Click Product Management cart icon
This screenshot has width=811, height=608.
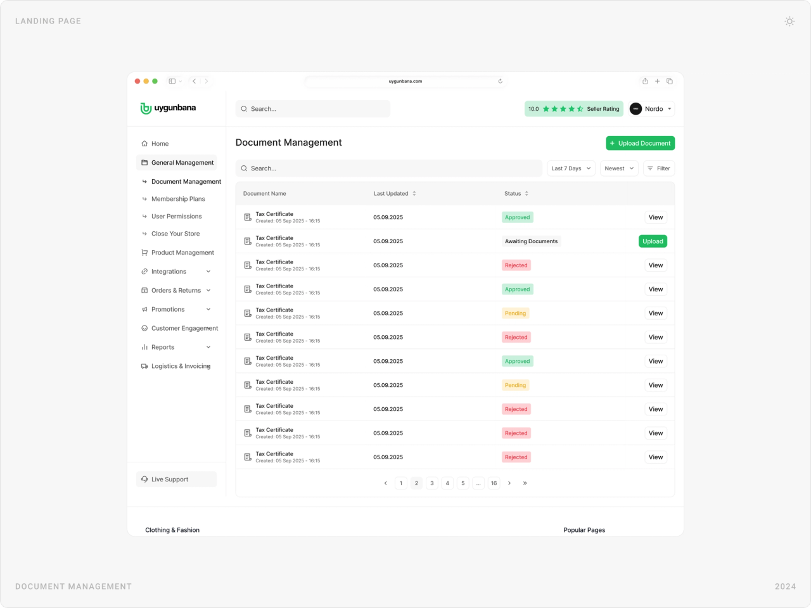click(144, 253)
